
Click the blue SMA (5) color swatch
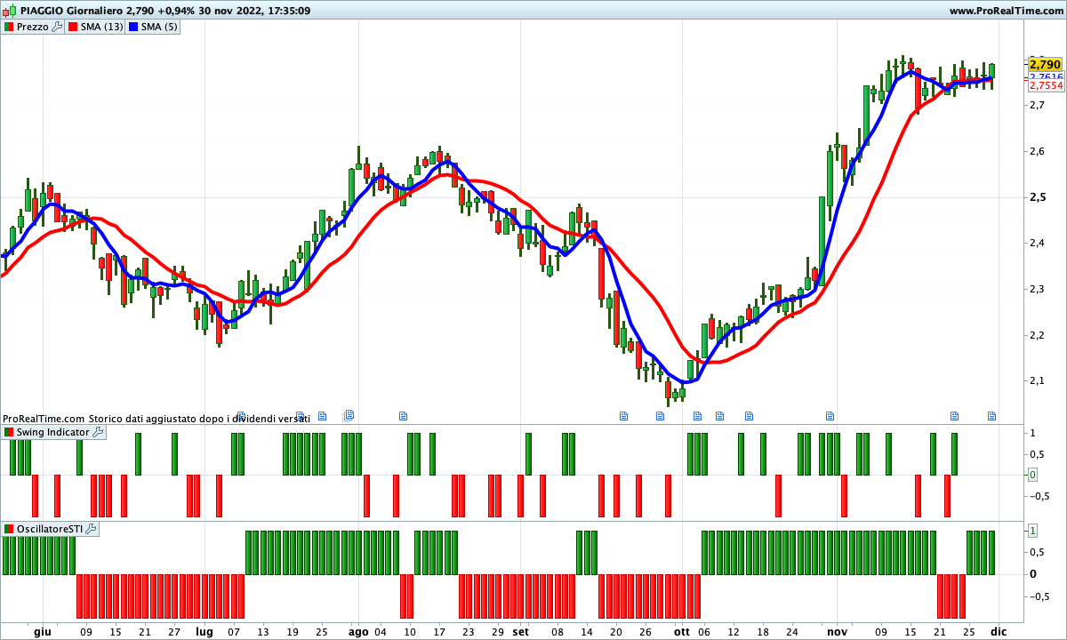pos(134,28)
